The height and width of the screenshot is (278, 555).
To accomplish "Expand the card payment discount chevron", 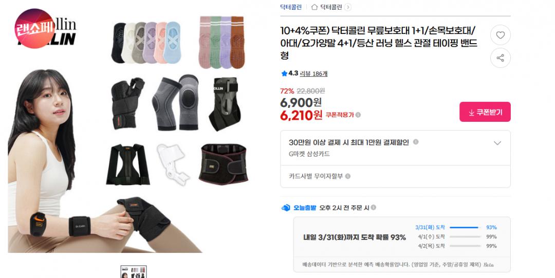I will coord(497,143).
